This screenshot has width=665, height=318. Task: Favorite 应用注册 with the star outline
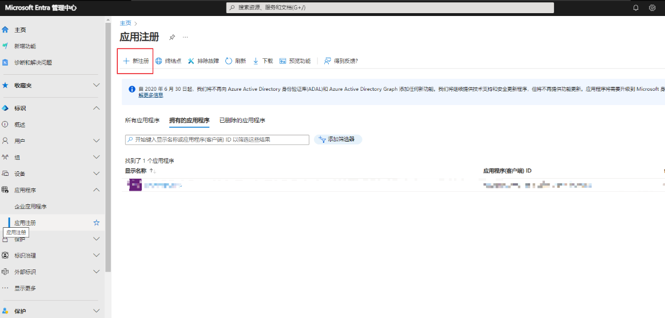(96, 223)
